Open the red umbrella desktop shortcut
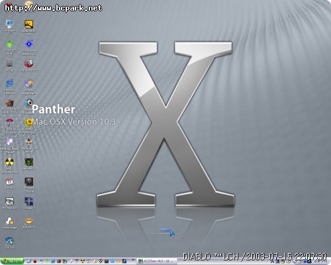 coord(9,123)
